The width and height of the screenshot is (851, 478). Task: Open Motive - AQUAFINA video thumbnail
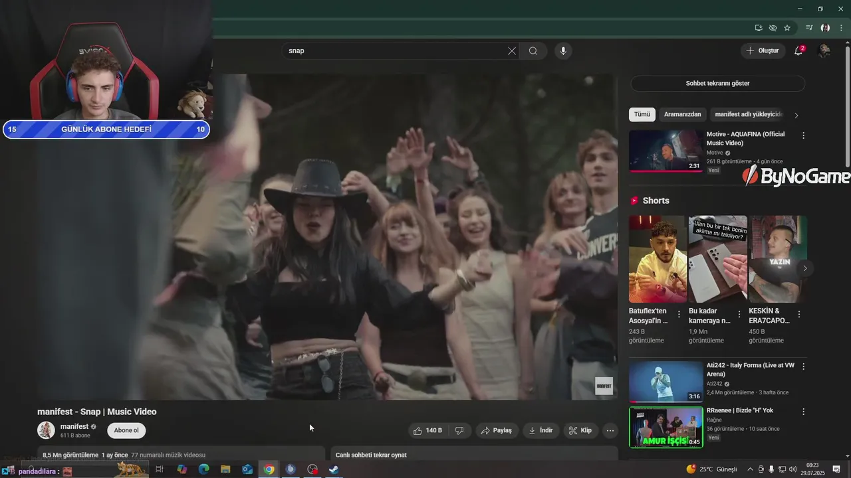coord(666,151)
